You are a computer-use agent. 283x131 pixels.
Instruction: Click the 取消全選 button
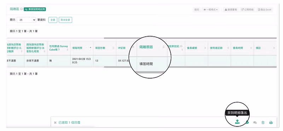point(65,20)
